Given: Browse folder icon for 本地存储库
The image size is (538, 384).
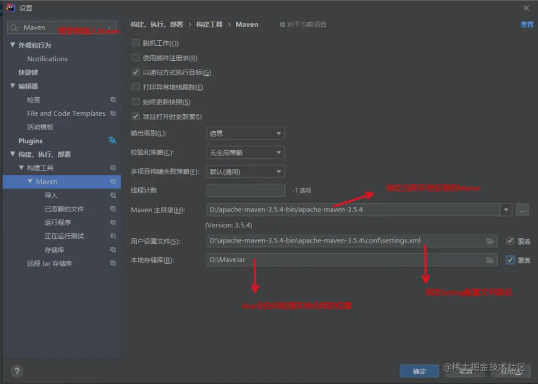Looking at the screenshot, I should pyautogui.click(x=490, y=260).
